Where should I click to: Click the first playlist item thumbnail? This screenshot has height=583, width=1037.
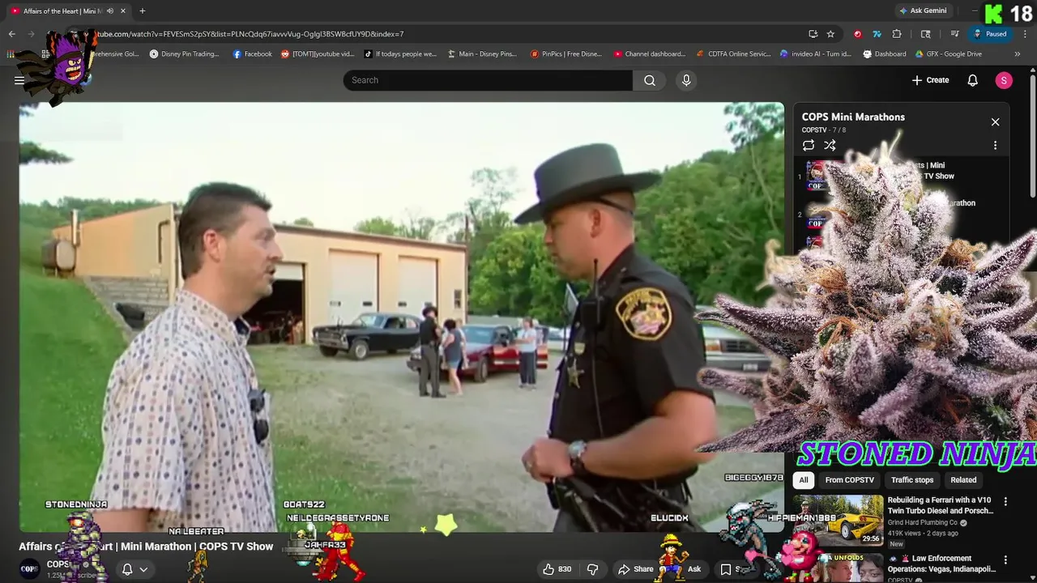(817, 176)
